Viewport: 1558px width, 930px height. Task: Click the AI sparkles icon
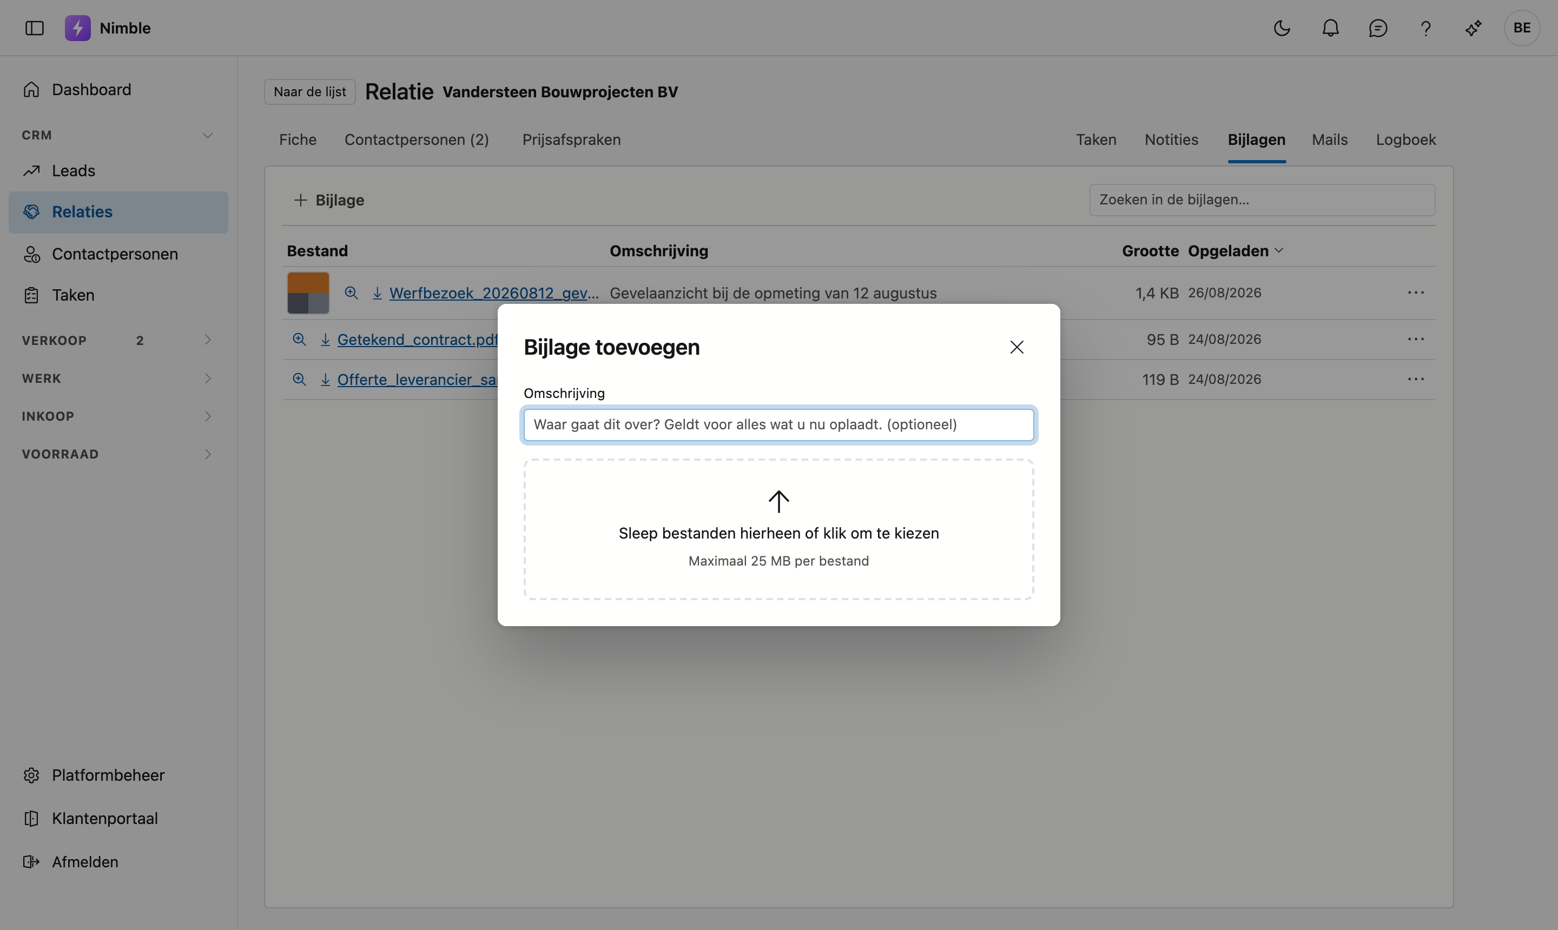(x=1474, y=28)
